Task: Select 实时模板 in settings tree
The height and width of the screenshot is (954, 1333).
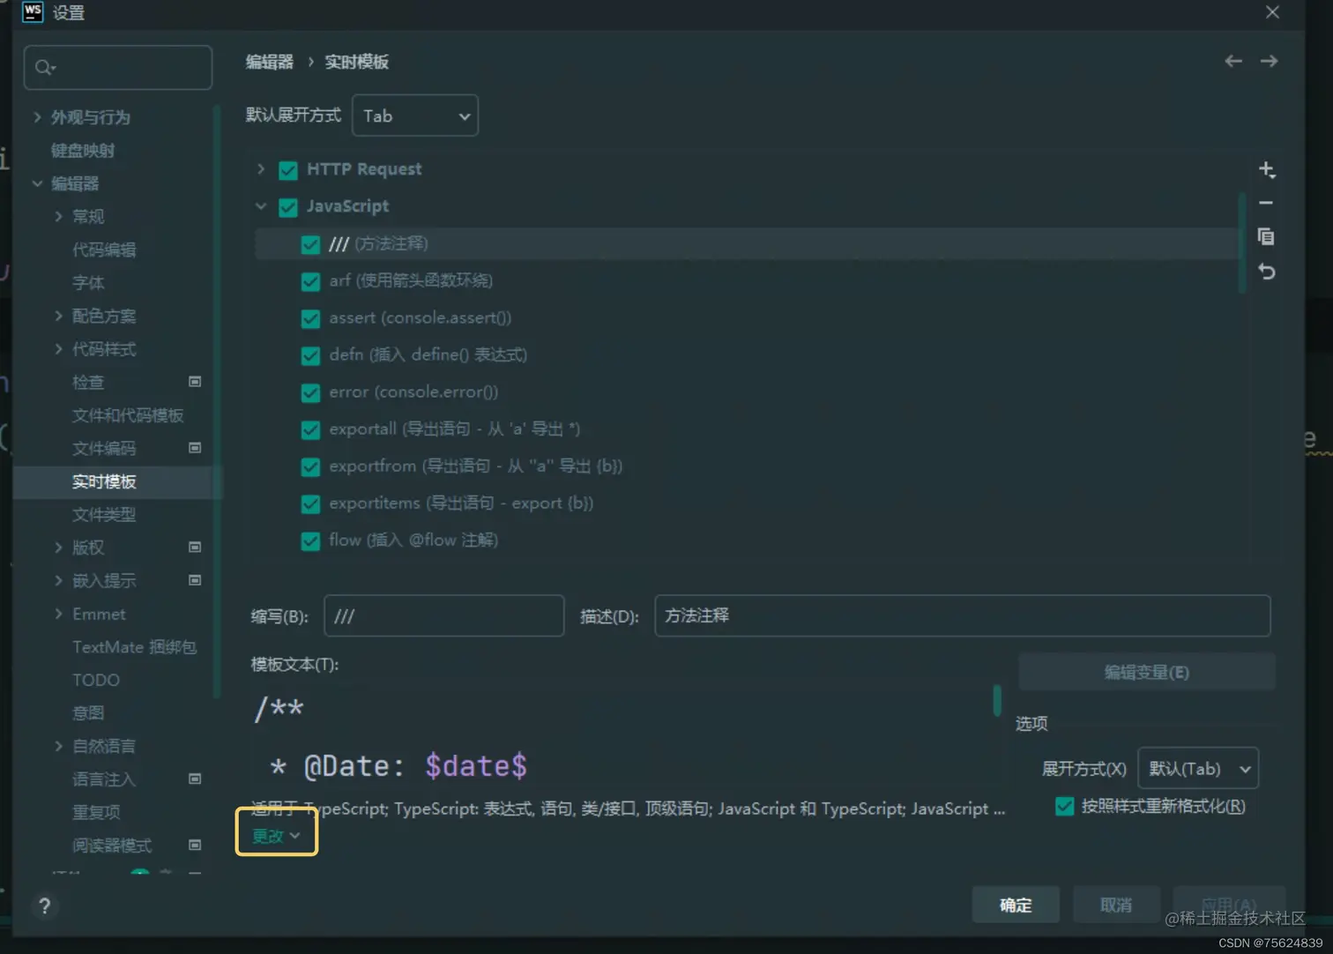Action: 104,481
